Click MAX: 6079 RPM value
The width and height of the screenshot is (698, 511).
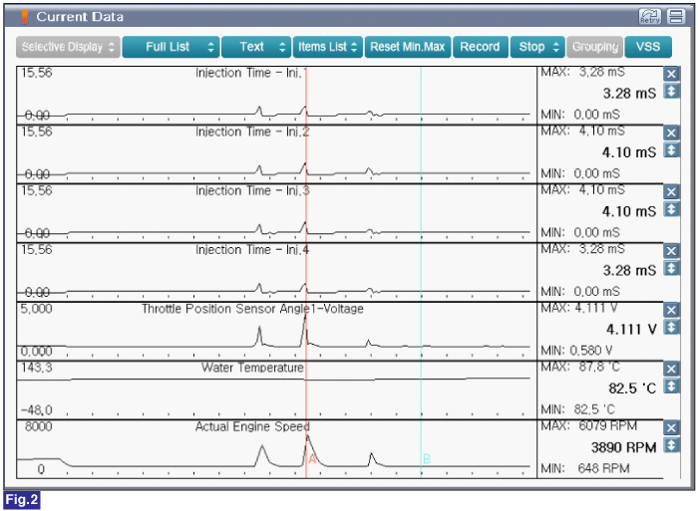tap(588, 426)
